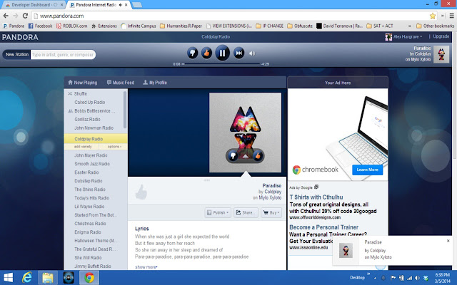
Task: Click the volume speaker icon
Action: [252, 53]
